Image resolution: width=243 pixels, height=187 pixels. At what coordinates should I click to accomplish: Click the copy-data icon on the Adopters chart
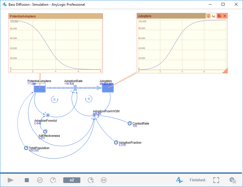(219, 16)
